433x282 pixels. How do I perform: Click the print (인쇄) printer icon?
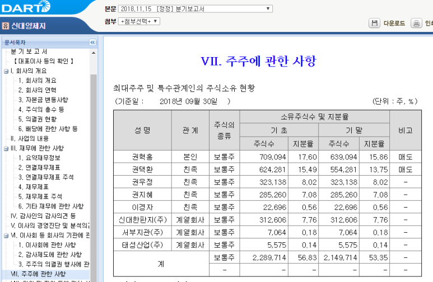416,23
